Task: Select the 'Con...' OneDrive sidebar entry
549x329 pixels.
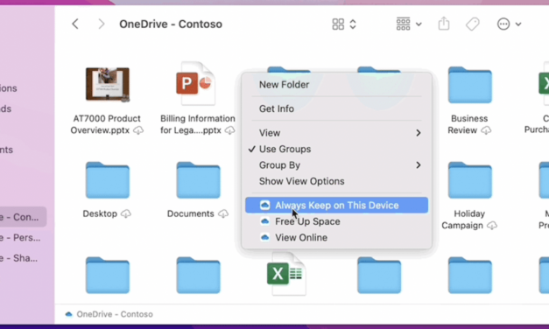Action: (23, 217)
